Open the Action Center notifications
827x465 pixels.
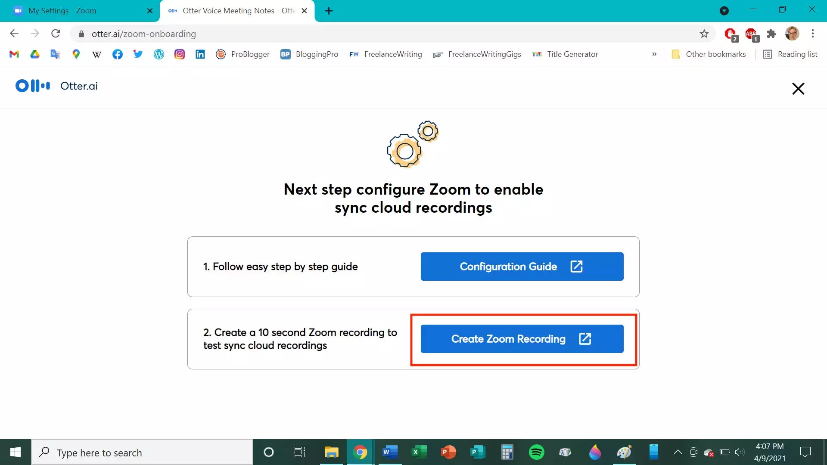805,452
